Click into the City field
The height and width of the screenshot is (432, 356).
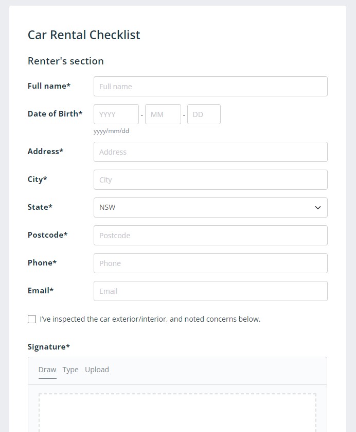pos(210,179)
